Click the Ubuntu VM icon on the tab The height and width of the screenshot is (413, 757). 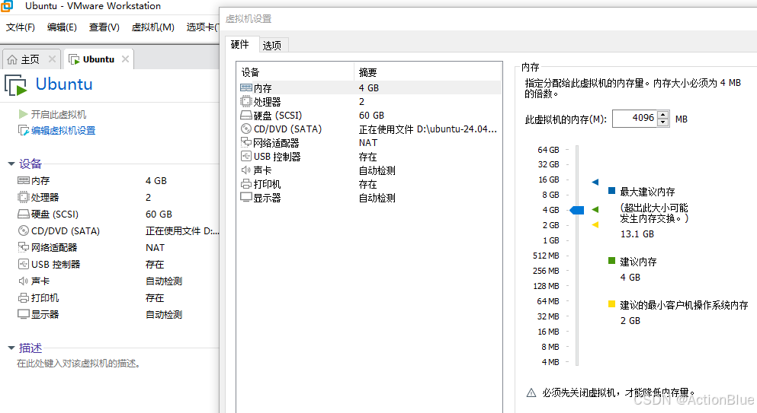point(74,59)
